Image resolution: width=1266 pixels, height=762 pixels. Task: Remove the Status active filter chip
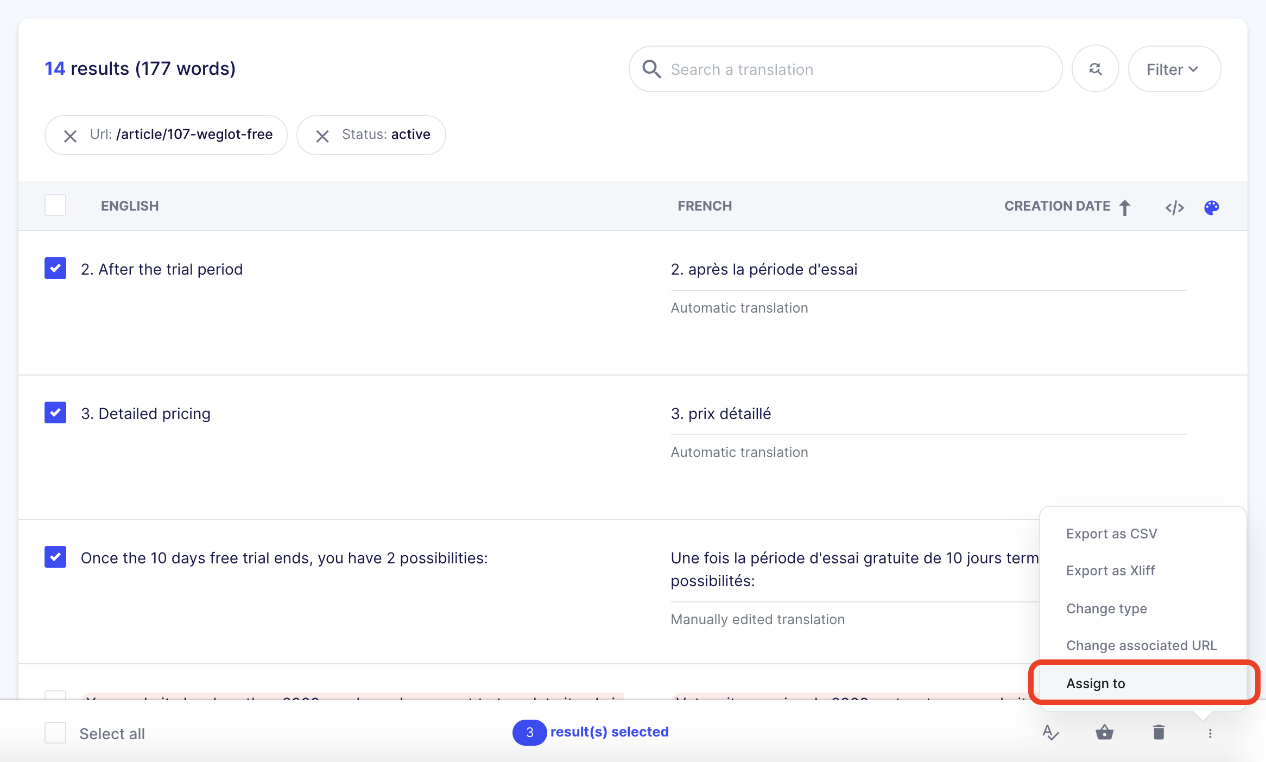322,136
